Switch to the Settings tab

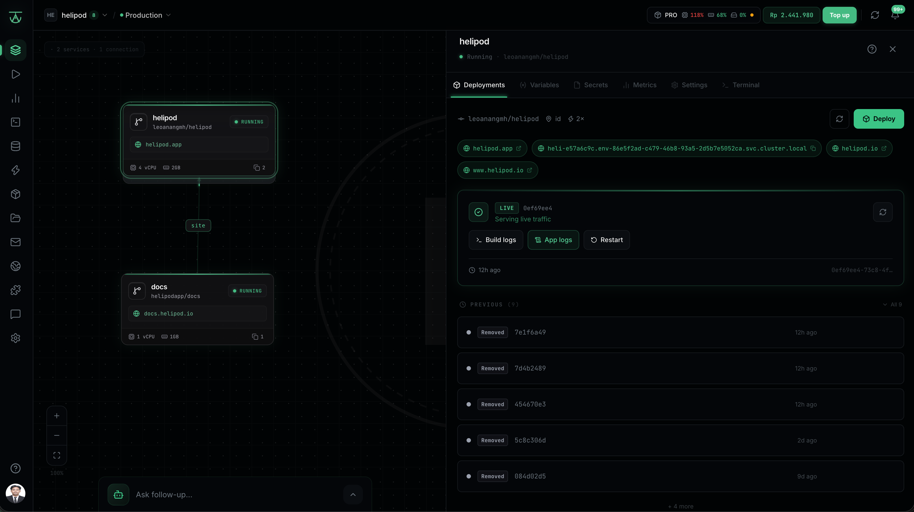(689, 85)
